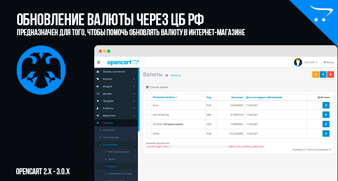The image size is (338, 181).
Task: Expand the Дизайн chevron arrow
Action: click(134, 94)
